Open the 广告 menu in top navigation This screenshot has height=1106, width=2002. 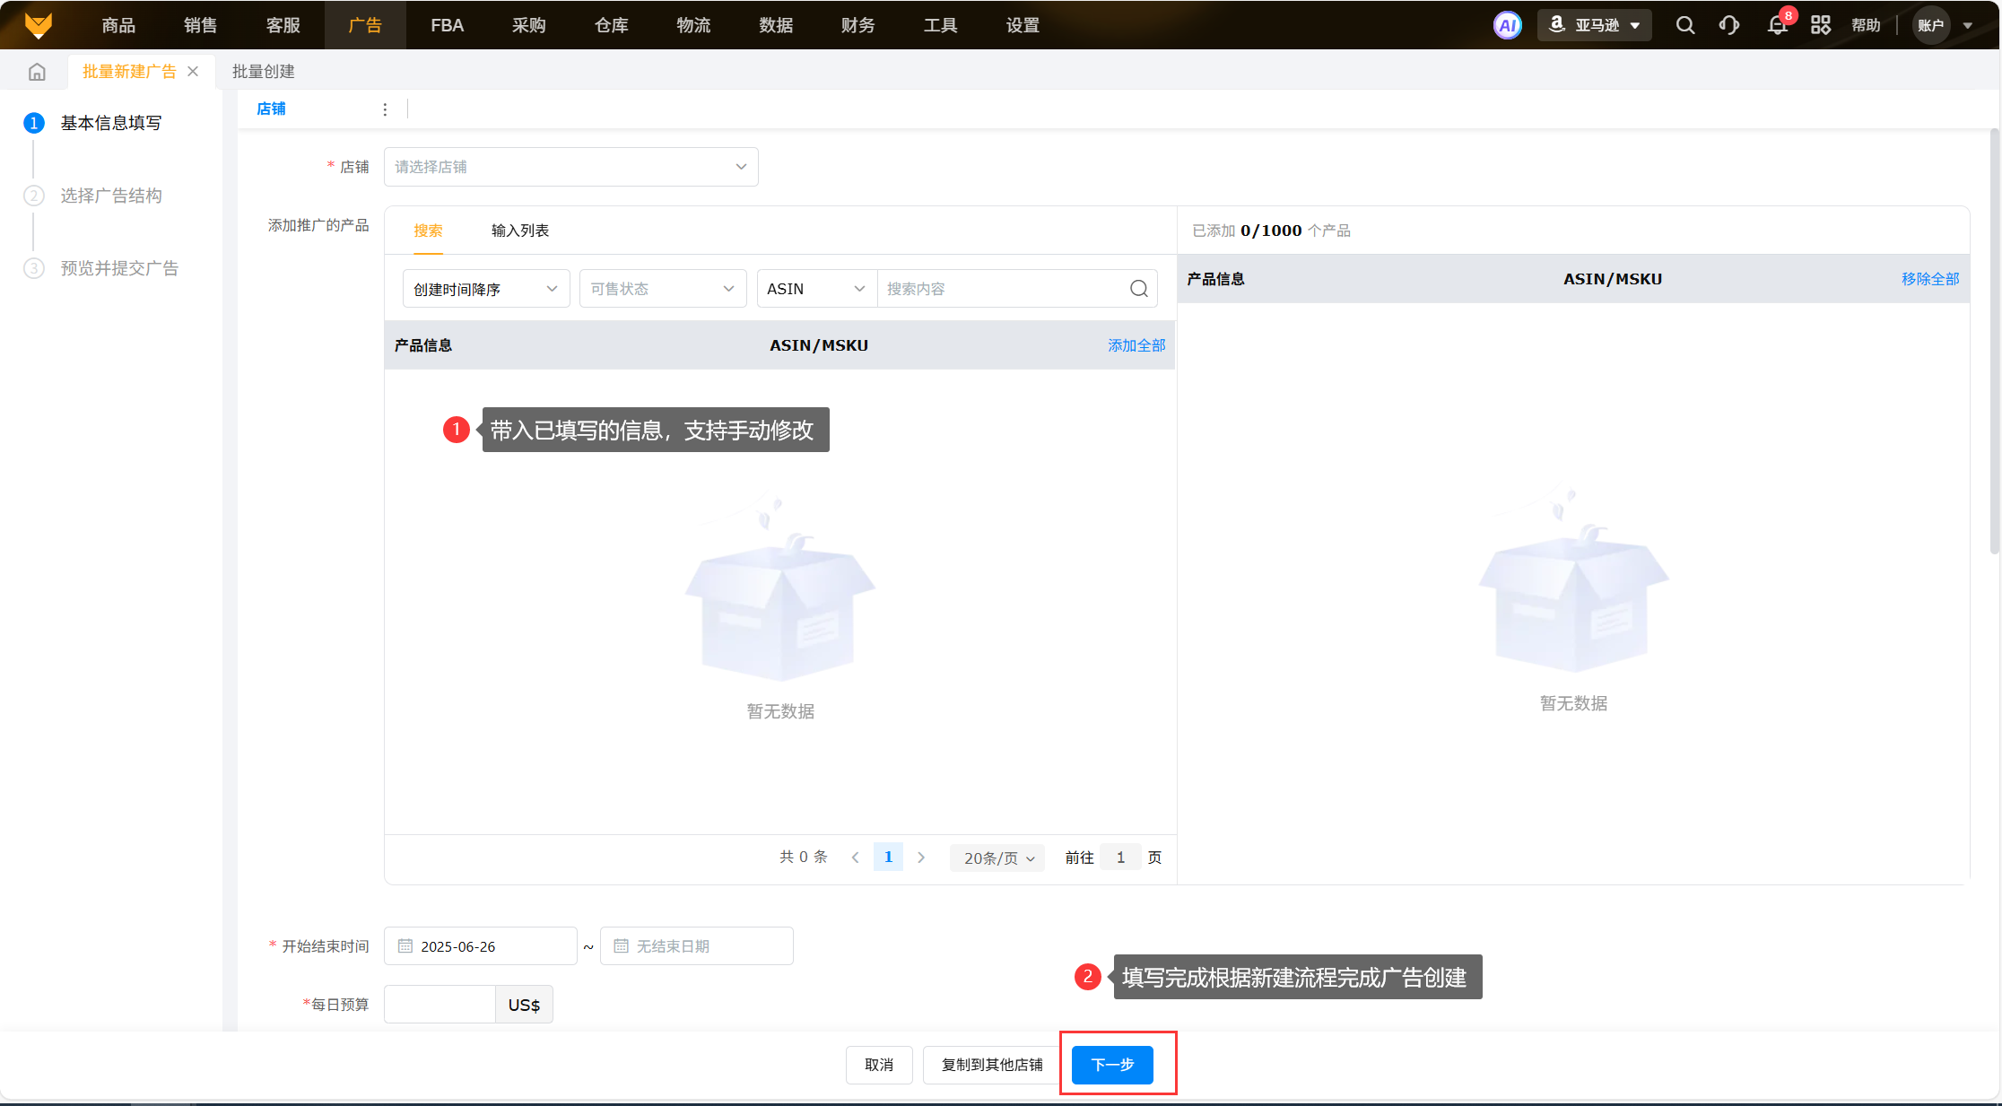pos(365,25)
